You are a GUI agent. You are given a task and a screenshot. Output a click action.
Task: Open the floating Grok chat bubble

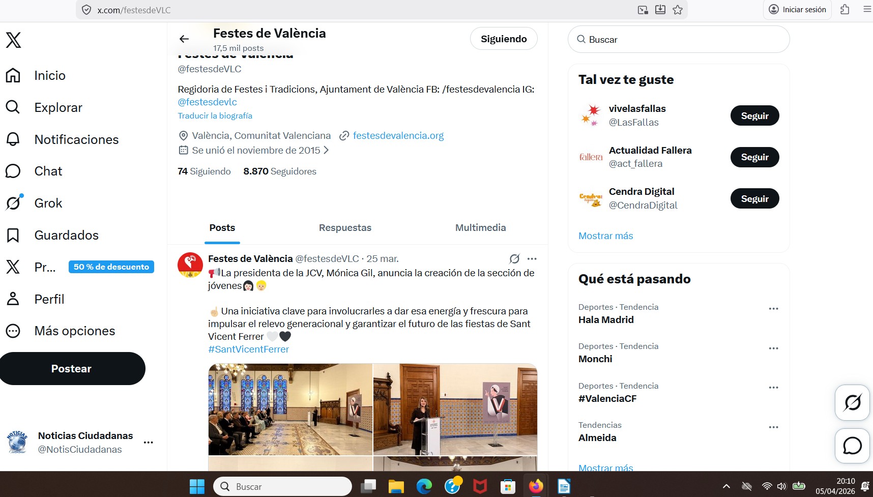(852, 402)
